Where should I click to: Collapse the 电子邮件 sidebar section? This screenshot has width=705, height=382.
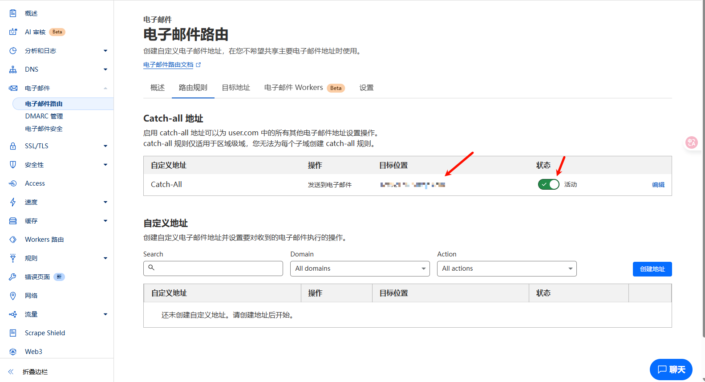pos(105,88)
